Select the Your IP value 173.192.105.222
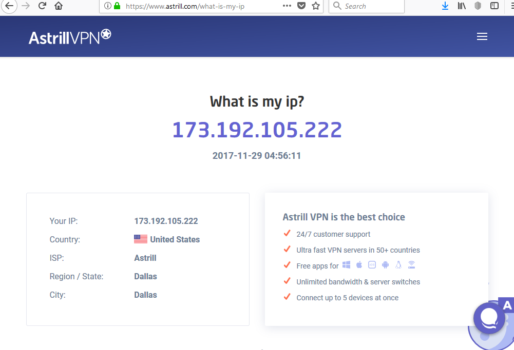The width and height of the screenshot is (514, 350). [166, 221]
